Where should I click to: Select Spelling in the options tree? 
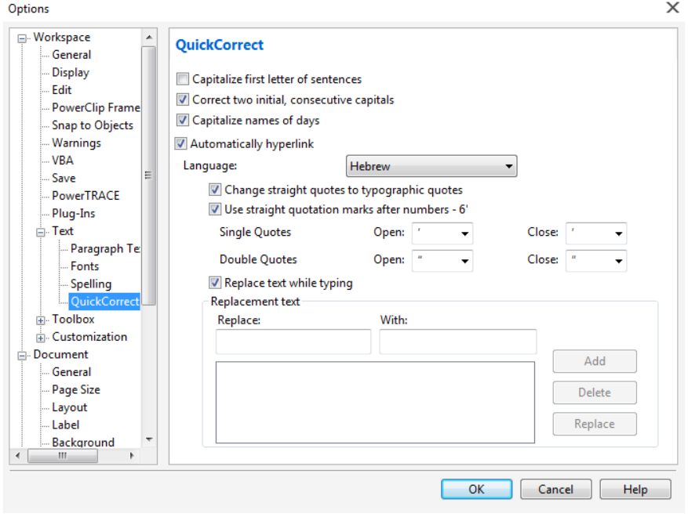click(x=91, y=284)
